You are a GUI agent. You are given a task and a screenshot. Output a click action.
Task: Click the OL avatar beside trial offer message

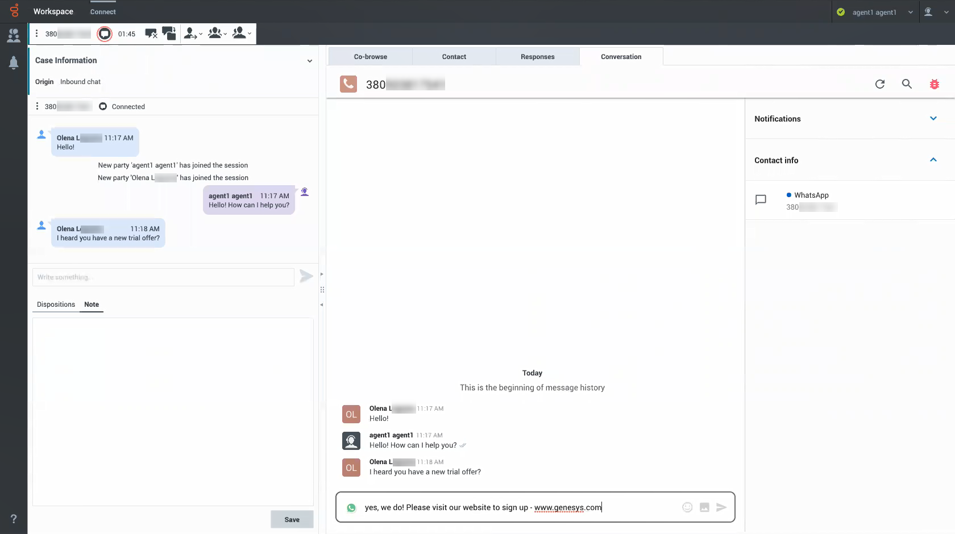coord(351,468)
